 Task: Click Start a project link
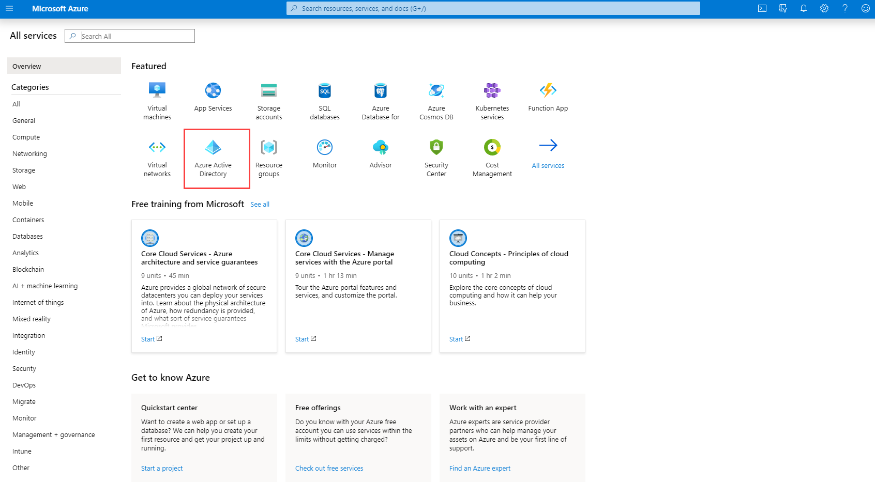[x=162, y=469]
